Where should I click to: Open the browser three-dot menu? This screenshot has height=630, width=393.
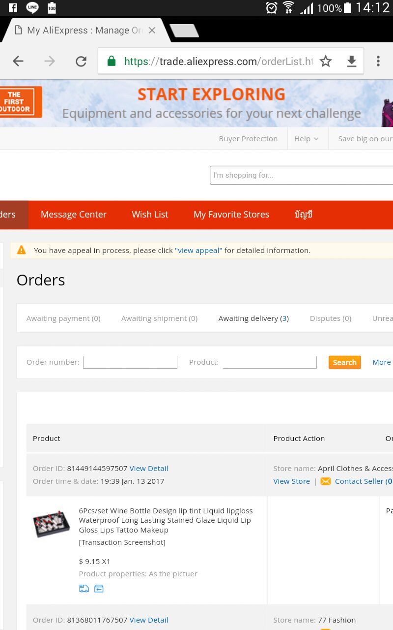(378, 61)
